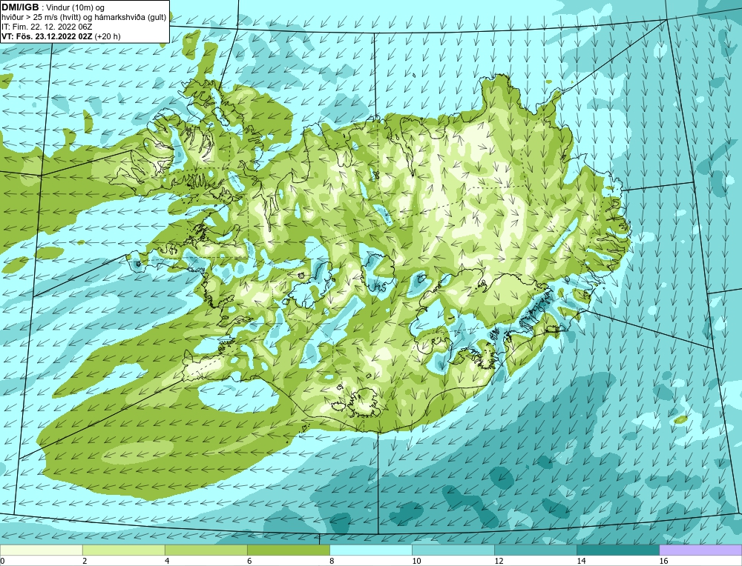
Task: Click the 'VT: Fös. 23.12.2022 02Z' valid time
Action: [47, 36]
